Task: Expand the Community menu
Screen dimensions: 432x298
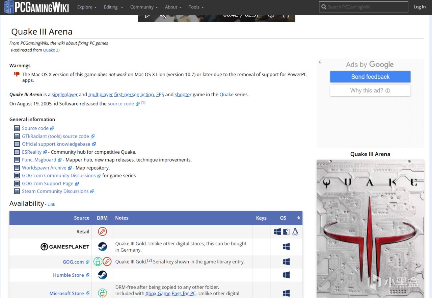Action: 144,7
